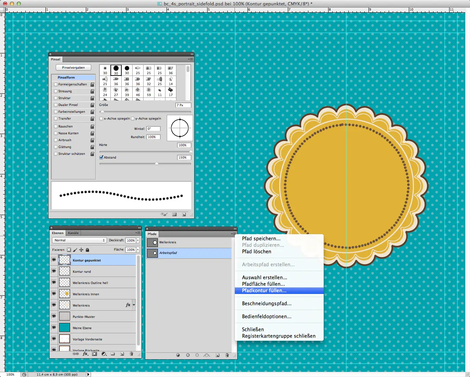Load path as a selection icon
470x377 pixels.
(197, 355)
